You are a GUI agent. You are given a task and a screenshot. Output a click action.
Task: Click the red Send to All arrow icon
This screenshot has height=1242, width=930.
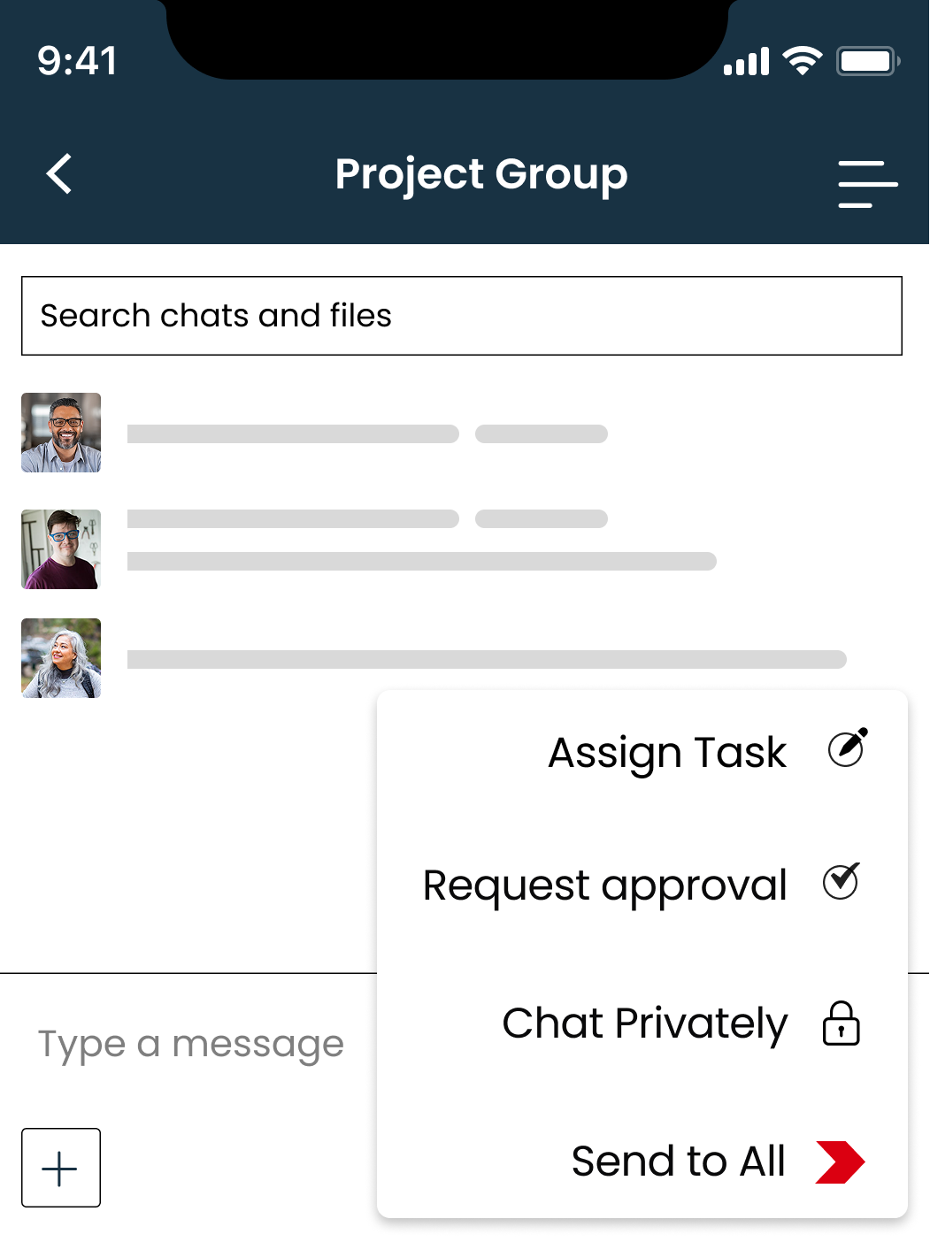841,1161
